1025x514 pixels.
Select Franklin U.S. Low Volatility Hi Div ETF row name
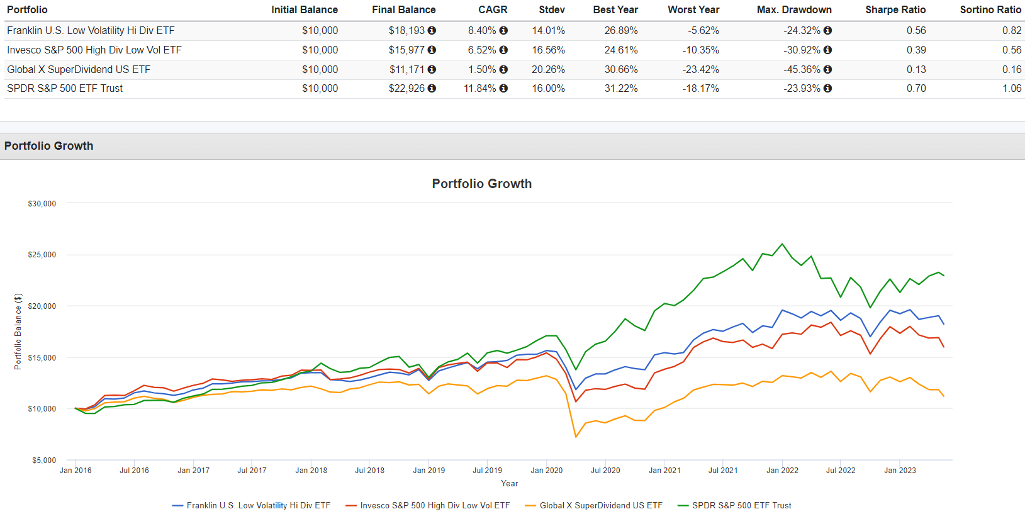[x=91, y=30]
